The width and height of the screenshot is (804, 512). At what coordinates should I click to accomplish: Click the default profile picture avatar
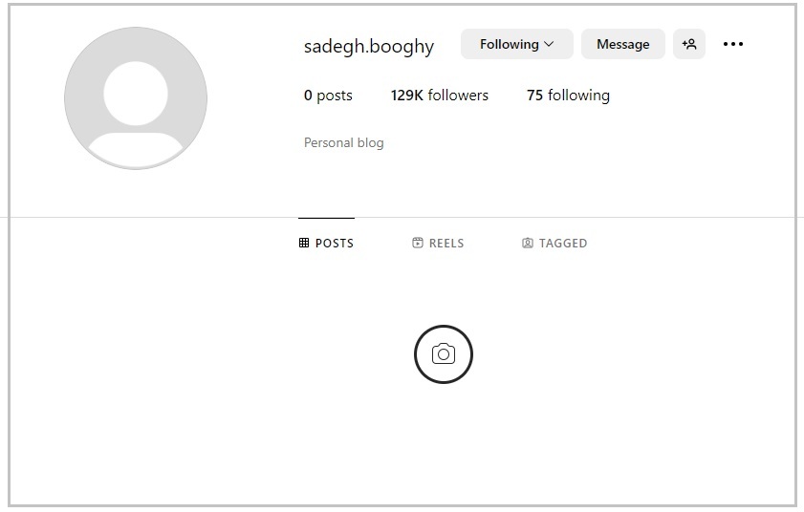tap(136, 97)
